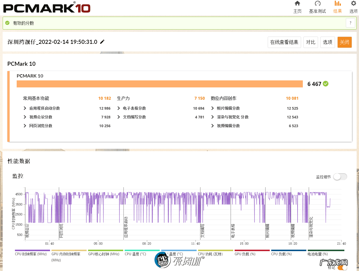The width and height of the screenshot is (359, 271).
Task: Select CPU 负载 (%) legend item
Action: pos(281,254)
